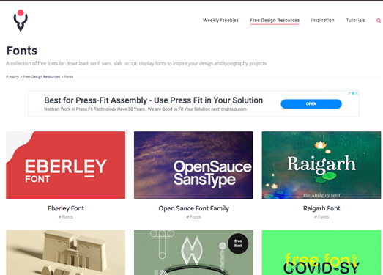Open the Eberley Font thumbnail
Image resolution: width=383 pixels, height=275 pixels.
tap(65, 165)
